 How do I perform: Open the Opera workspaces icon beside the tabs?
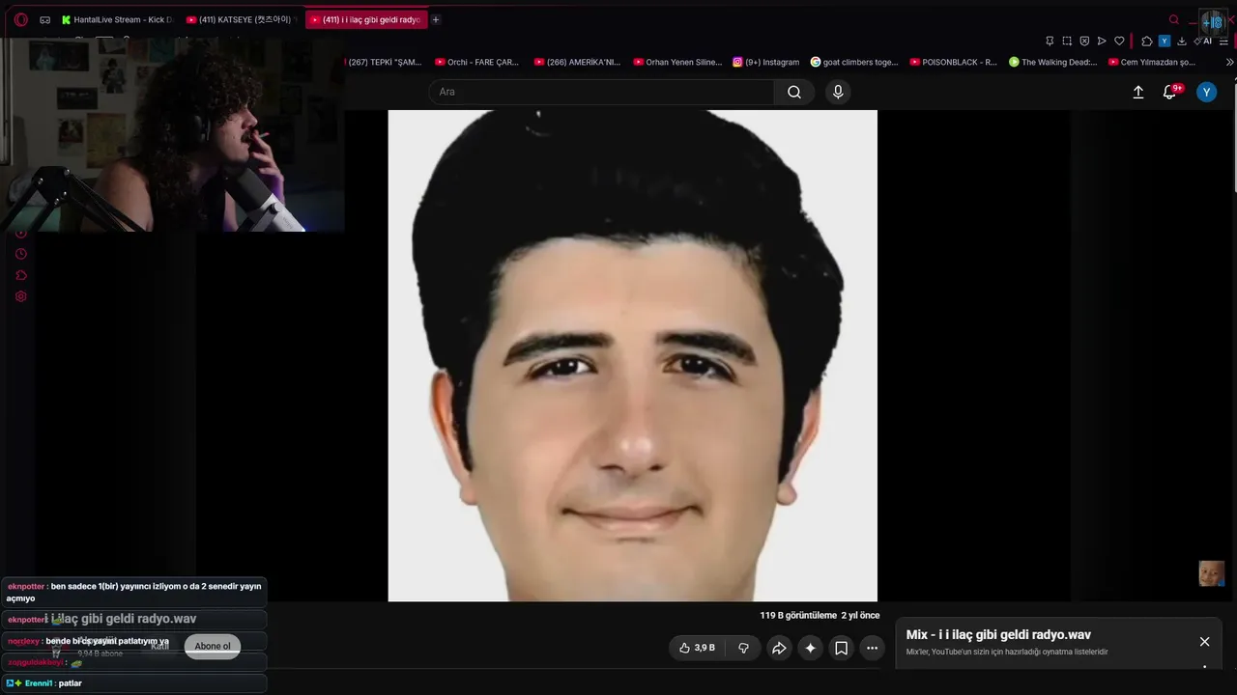coord(44,19)
